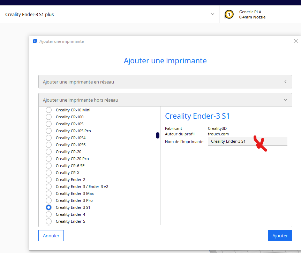
Task: Click the 'trouch.com' profile author text
Action: click(218, 134)
